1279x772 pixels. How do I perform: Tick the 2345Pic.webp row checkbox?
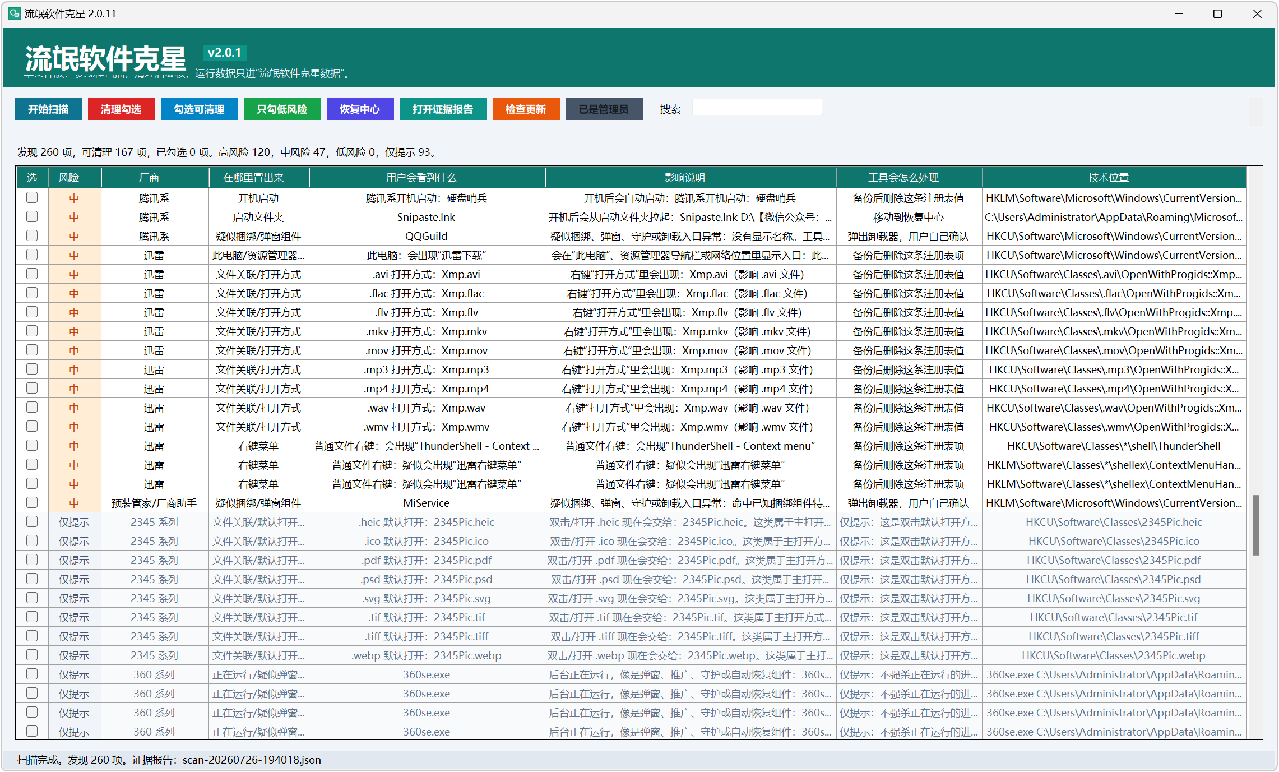(x=32, y=655)
